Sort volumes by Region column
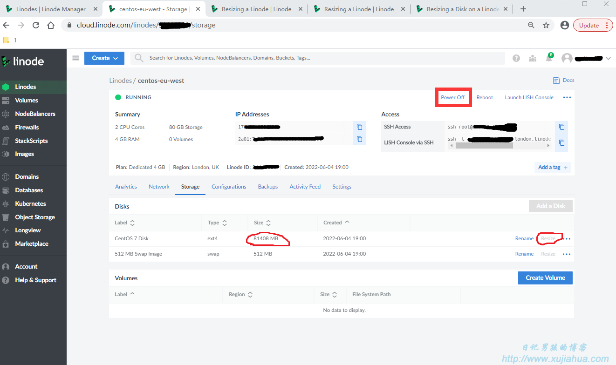Viewport: 616px width, 365px height. (x=241, y=295)
